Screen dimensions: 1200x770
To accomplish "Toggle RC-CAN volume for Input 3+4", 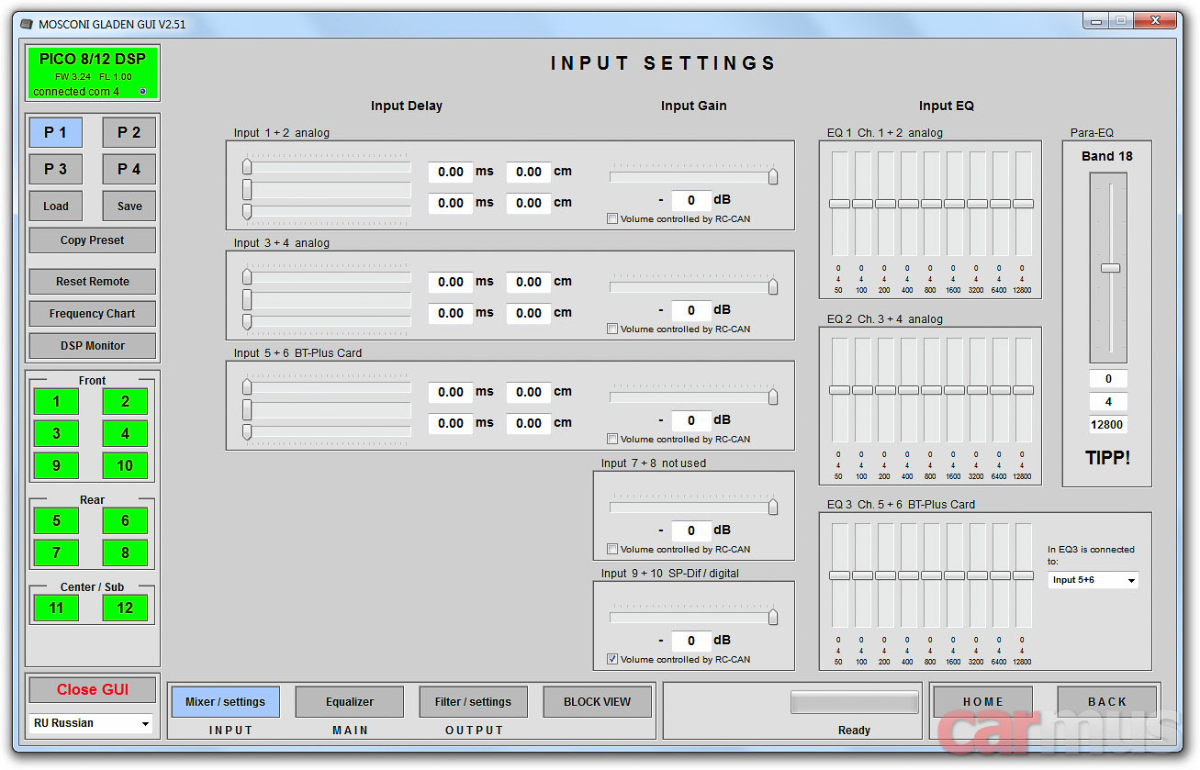I will click(x=612, y=329).
